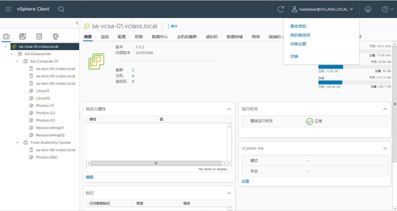Click host icon for sa-esxi-05.vclass.local

coord(31,76)
